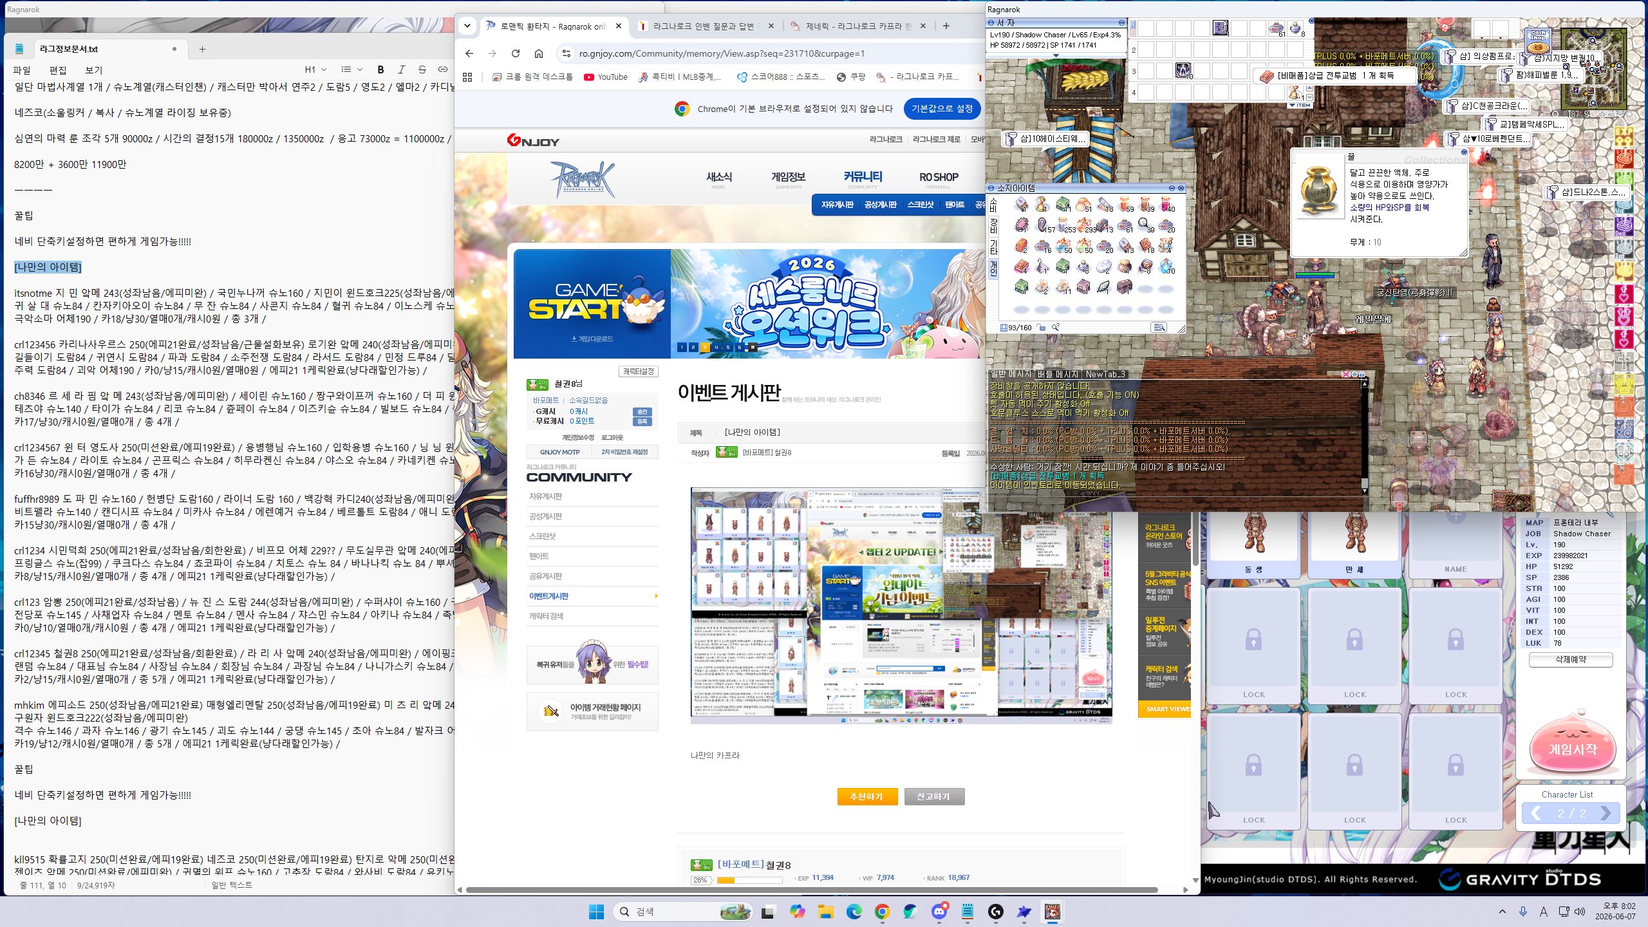Screen dimensions: 1648x927
Task: Open new tab in Notepad
Action: tap(202, 49)
